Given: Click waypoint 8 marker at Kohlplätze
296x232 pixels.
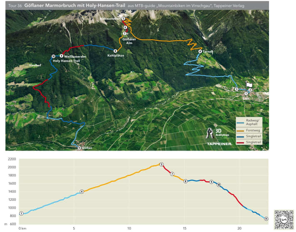Looking at the screenshot, I should tap(115, 51).
